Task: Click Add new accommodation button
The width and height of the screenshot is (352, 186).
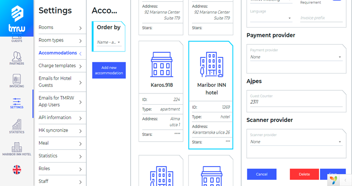Action: point(109,70)
